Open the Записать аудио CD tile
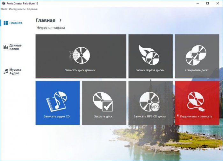Viewport: 223px width, 161px height. point(58,103)
